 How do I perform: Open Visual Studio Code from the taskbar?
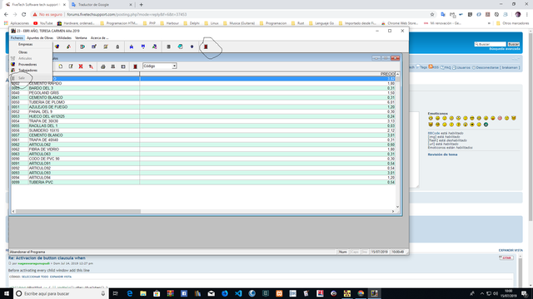coord(238,293)
